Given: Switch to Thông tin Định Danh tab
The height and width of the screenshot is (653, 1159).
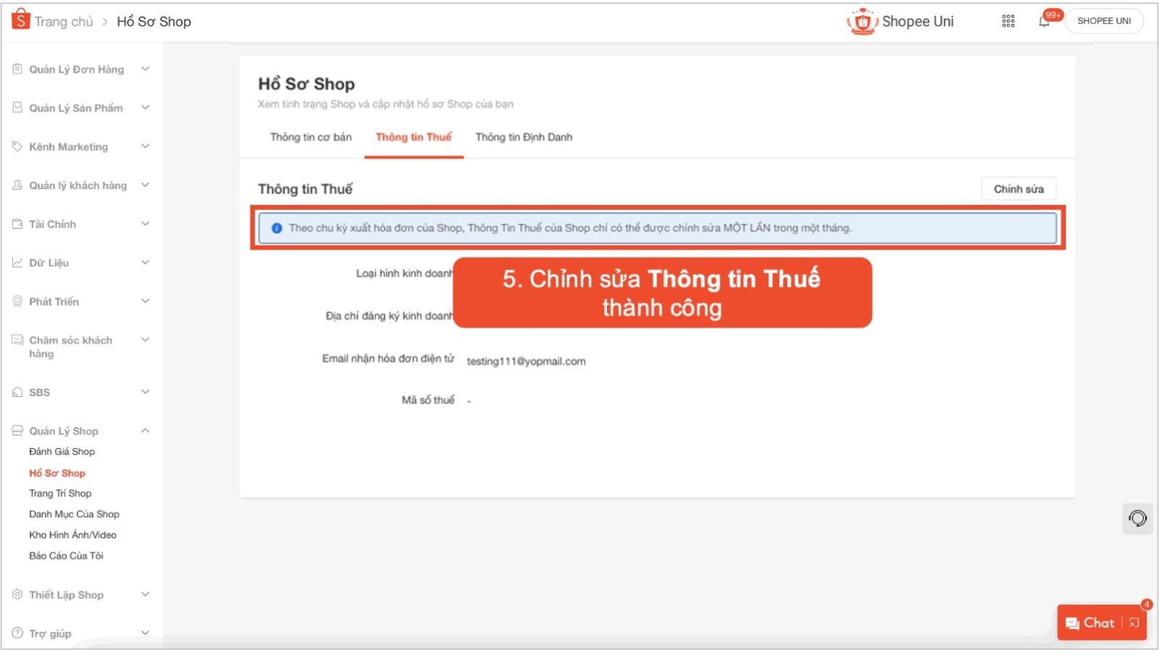Looking at the screenshot, I should pos(524,137).
